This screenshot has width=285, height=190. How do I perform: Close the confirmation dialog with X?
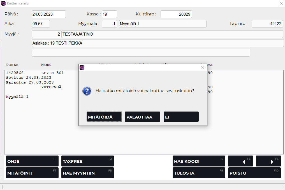tap(203, 68)
